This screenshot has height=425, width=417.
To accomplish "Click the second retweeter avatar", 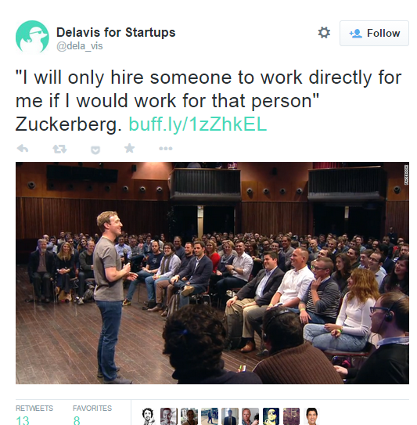I will tap(168, 416).
